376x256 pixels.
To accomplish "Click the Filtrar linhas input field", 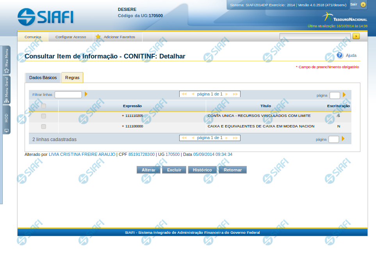I will [68, 95].
